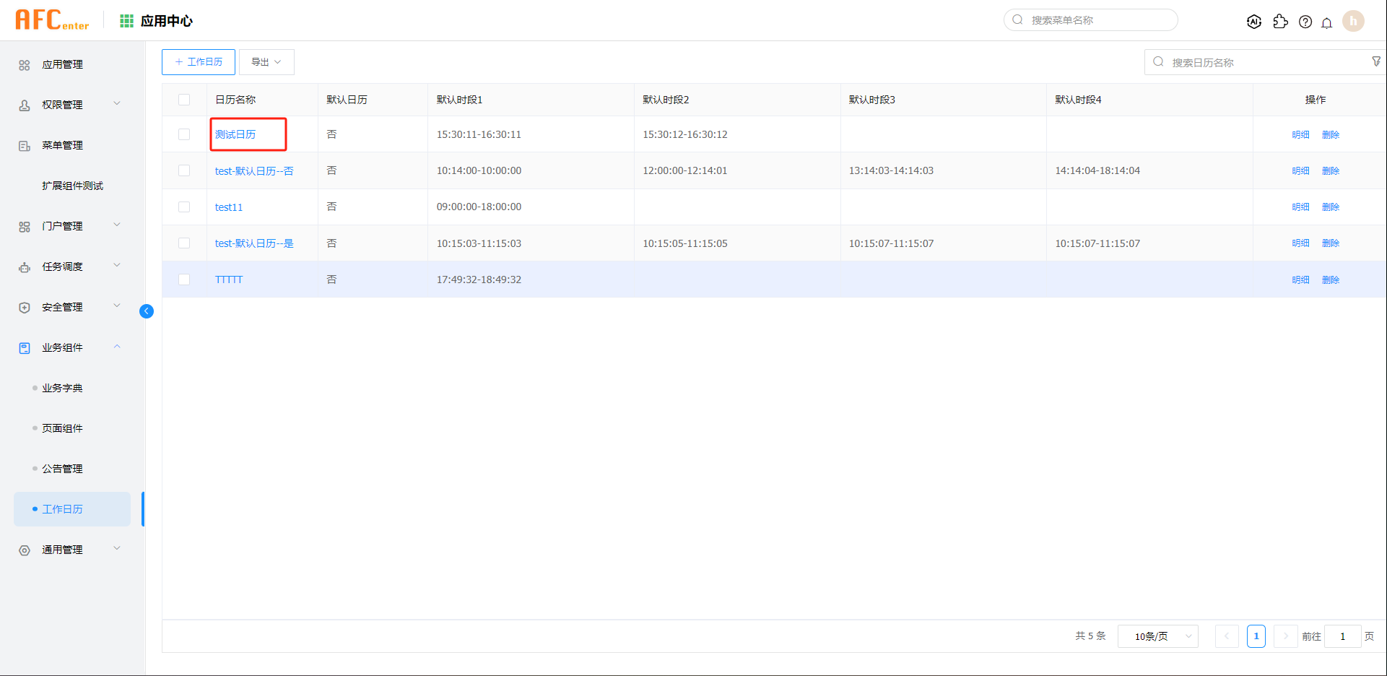Click the AI assistant icon in header
This screenshot has width=1387, height=676.
tap(1254, 22)
